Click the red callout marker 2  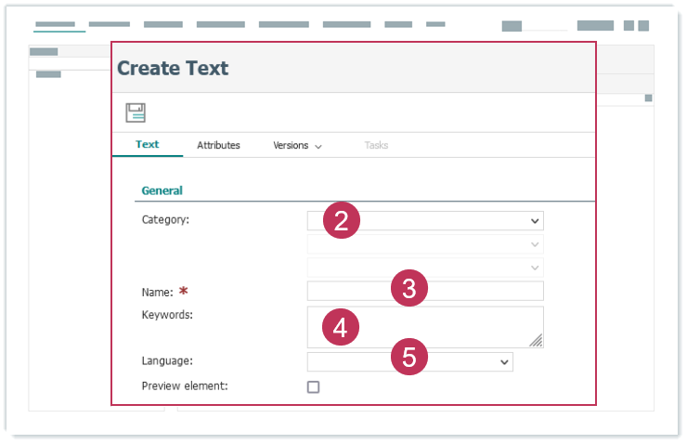(x=341, y=221)
